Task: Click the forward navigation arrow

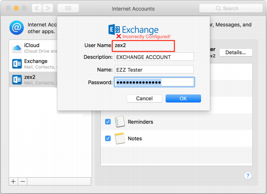Action: pyautogui.click(x=48, y=8)
